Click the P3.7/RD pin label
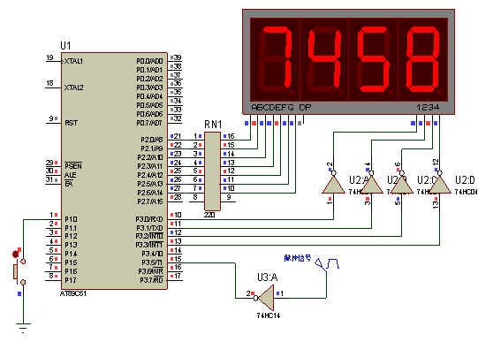This screenshot has height=342, width=478. click(x=151, y=280)
